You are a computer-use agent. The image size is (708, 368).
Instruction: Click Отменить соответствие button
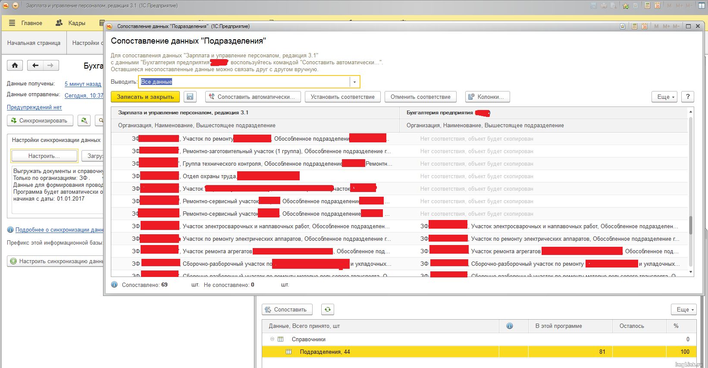click(420, 97)
